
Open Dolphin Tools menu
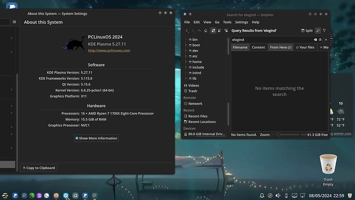[227, 22]
